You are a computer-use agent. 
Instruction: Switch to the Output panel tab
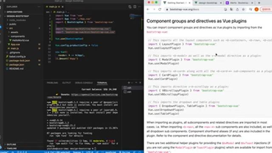[x=66, y=83]
